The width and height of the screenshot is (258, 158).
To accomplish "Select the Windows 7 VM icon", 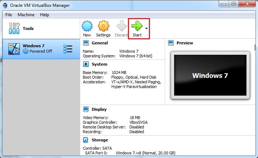I will point(14,49).
